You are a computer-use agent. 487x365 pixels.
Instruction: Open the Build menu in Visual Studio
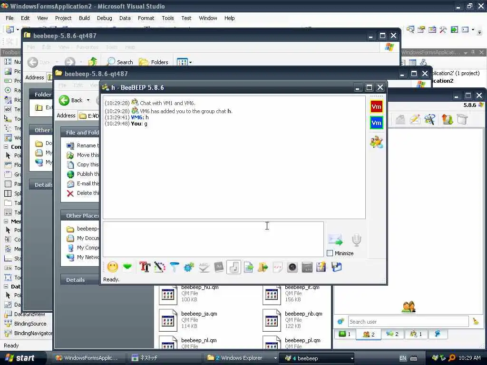click(x=84, y=18)
